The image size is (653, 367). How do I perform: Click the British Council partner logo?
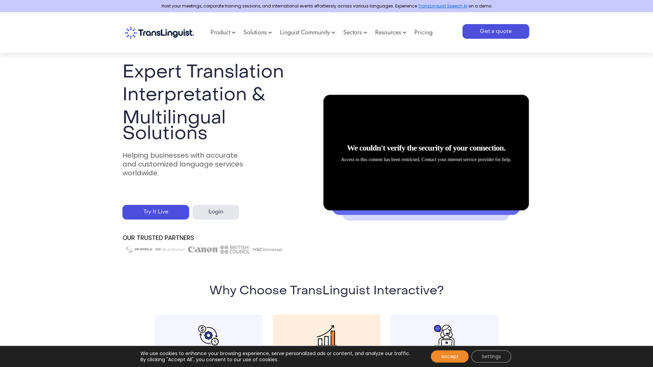point(235,249)
